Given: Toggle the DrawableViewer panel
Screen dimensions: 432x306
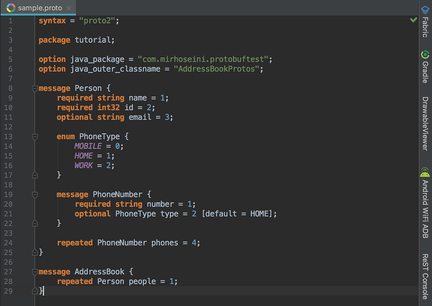Looking at the screenshot, I should 425,123.
